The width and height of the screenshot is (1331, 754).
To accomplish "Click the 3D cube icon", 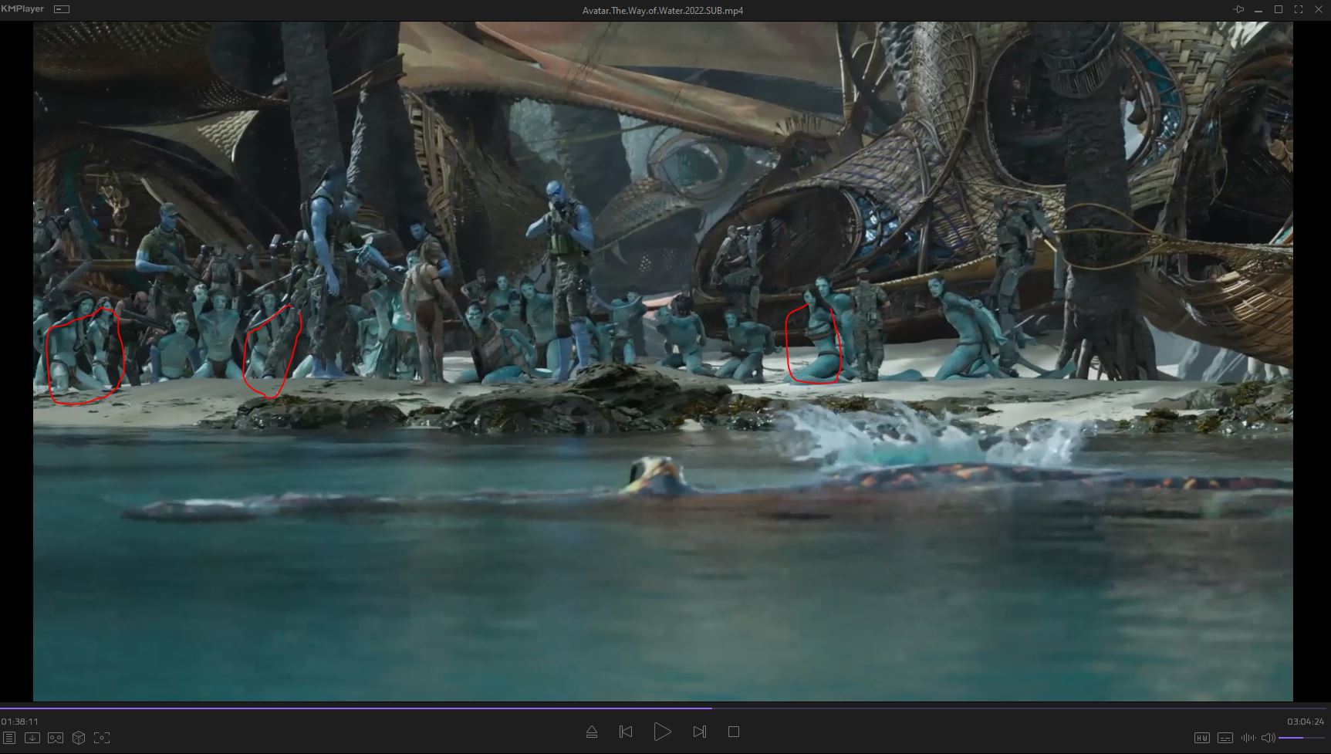I will 79,738.
